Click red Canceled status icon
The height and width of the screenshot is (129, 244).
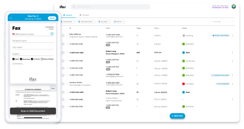pos(183,84)
